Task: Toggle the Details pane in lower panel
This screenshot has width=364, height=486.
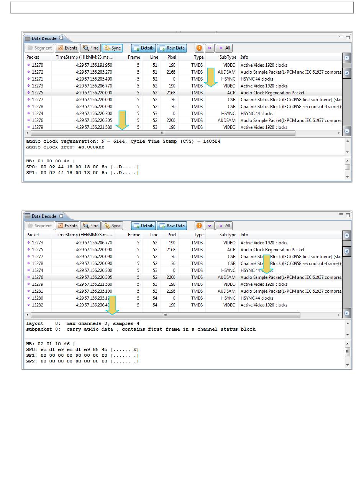Action: point(143,226)
